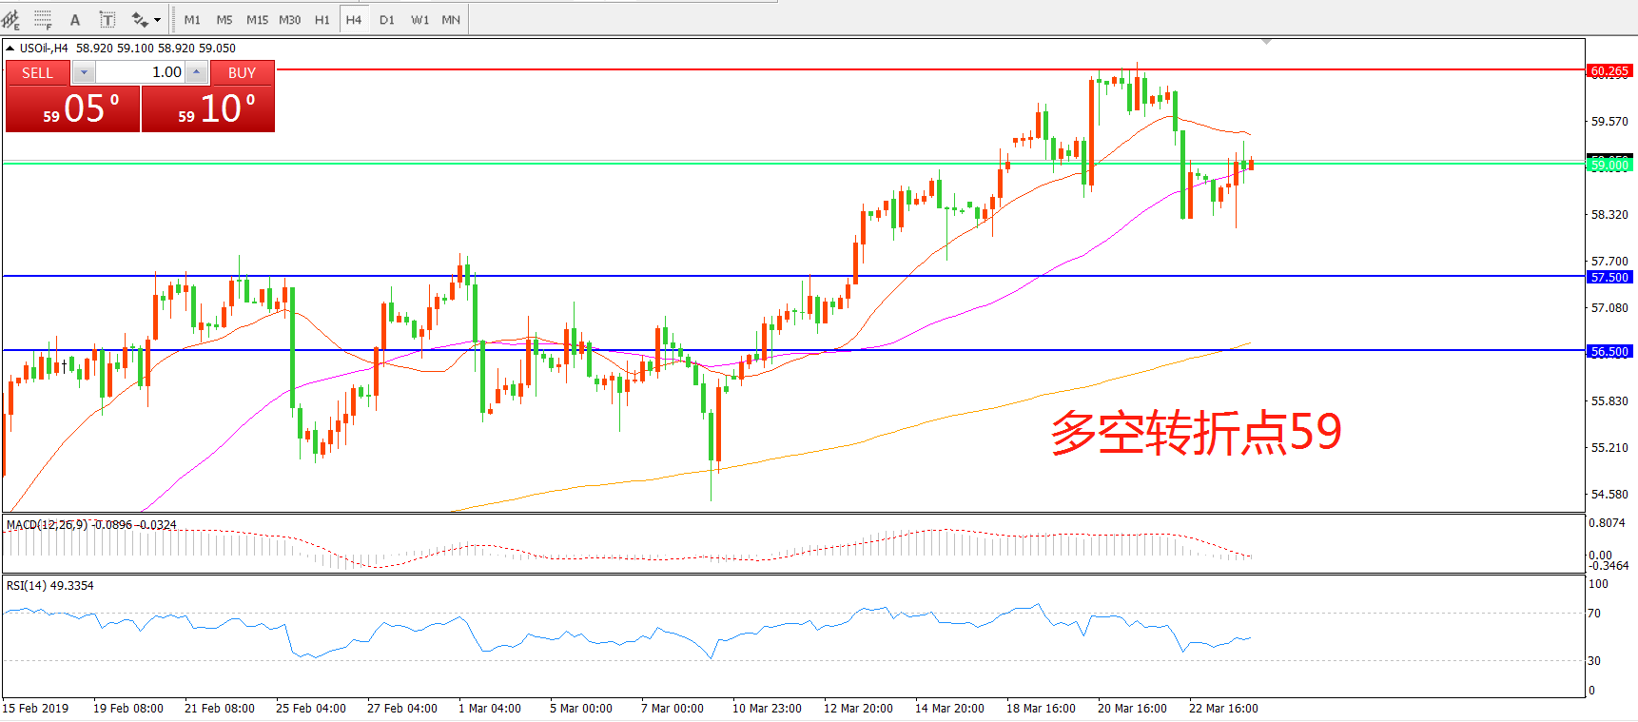
Task: Click the Arrows objects icon
Action: coord(139,19)
